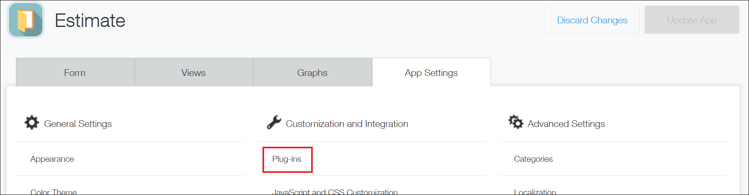This screenshot has height=195, width=749.
Task: Click the Update App button
Action: tap(692, 20)
